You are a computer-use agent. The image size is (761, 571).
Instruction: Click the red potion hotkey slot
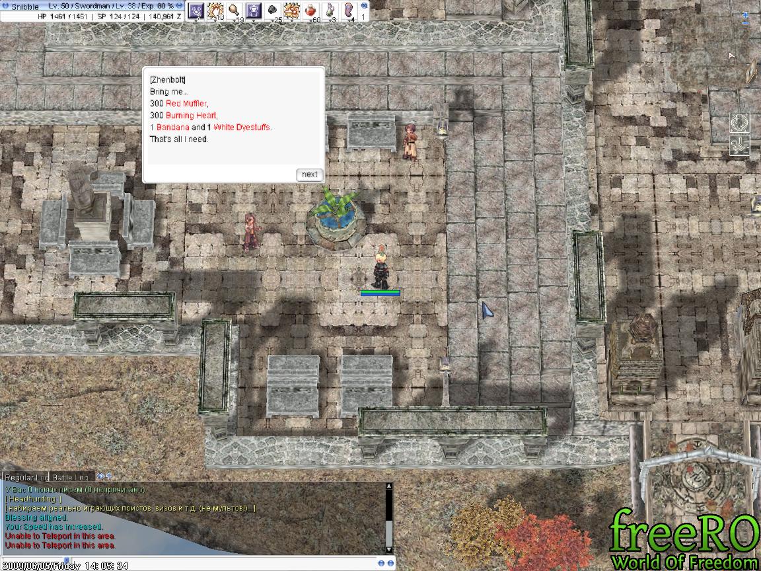[311, 10]
